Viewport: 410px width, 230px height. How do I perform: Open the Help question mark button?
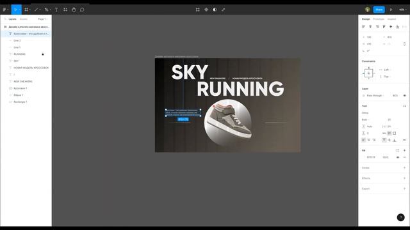coord(400,217)
